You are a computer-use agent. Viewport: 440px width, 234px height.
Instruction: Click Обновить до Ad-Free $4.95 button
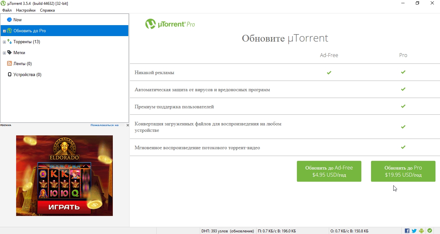pos(329,171)
